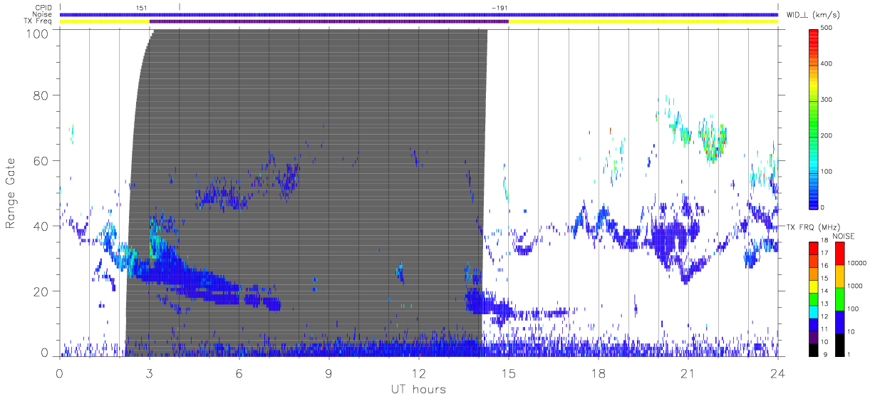Click the left yellow section of TX Freq strip
The height and width of the screenshot is (404, 875).
(x=105, y=21)
